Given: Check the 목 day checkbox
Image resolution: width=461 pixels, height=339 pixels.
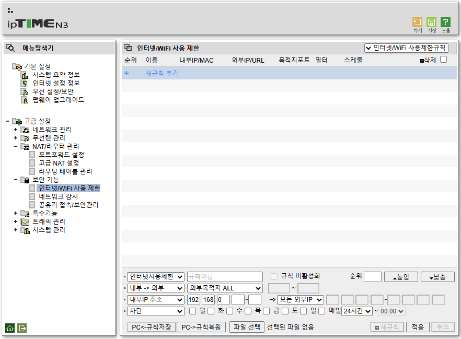Looking at the screenshot, I should coord(248,311).
